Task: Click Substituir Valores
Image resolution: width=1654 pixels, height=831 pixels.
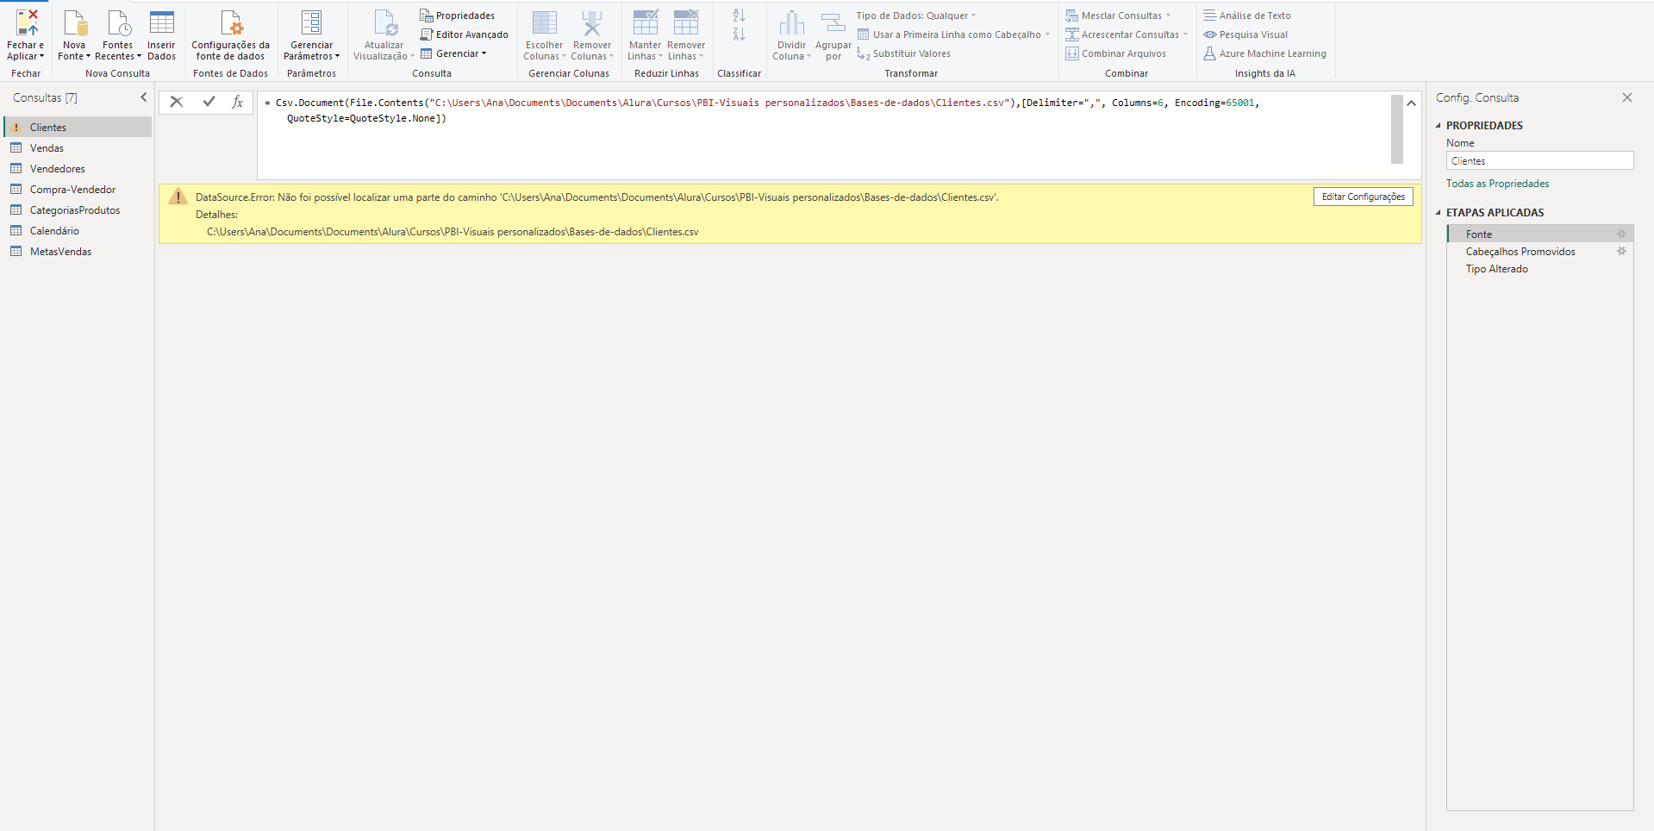Action: pyautogui.click(x=903, y=53)
